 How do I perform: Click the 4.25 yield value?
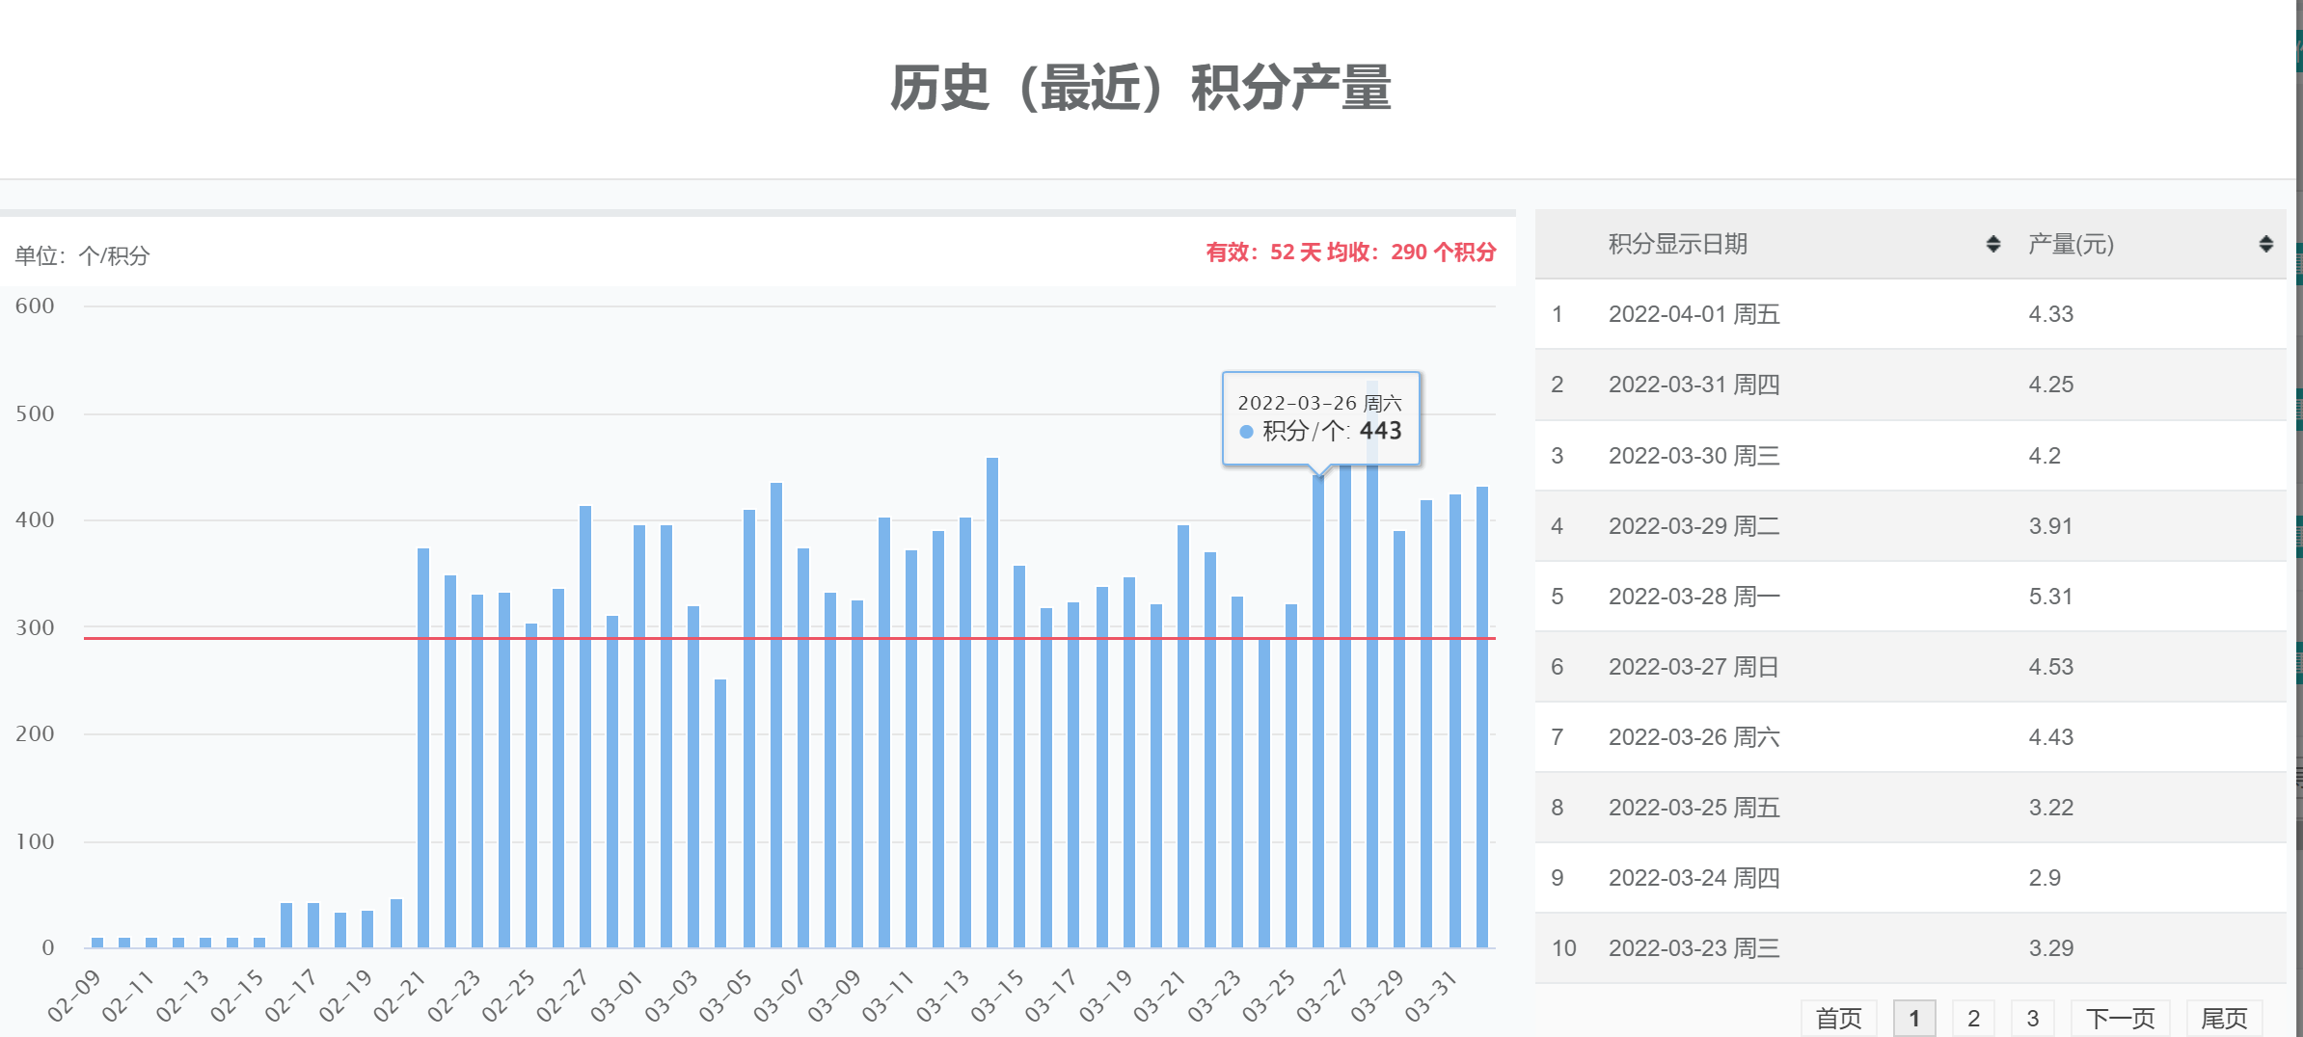tap(2050, 385)
